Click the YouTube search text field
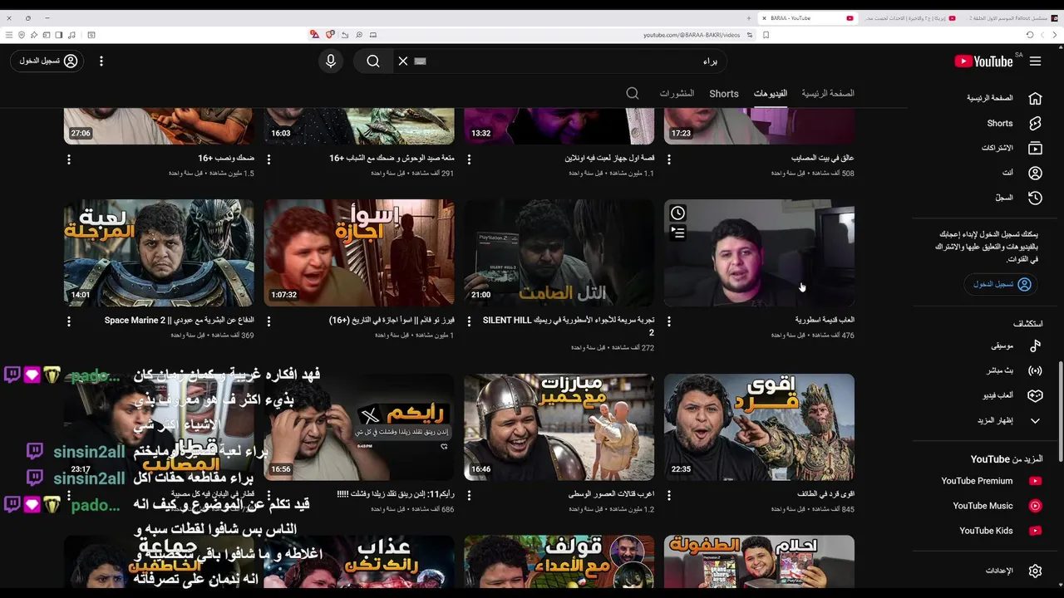This screenshot has width=1064, height=598. click(574, 61)
